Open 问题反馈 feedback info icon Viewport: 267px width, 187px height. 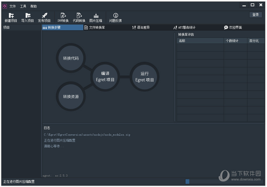(x=116, y=16)
